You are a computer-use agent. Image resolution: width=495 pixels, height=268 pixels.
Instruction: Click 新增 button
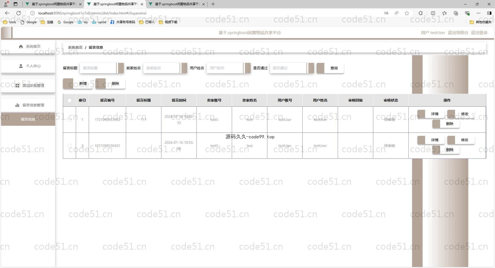point(78,83)
